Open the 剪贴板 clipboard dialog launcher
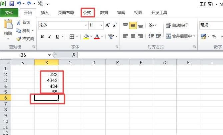 point(34,46)
